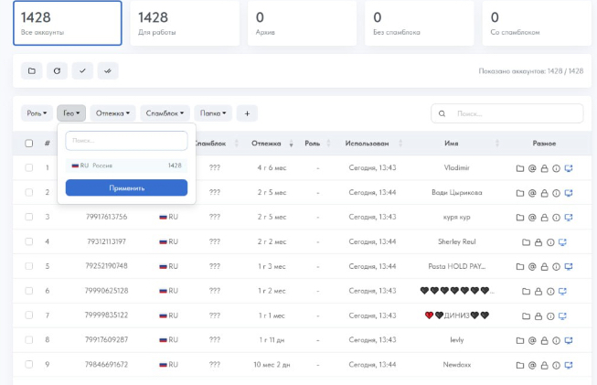This screenshot has width=597, height=385.
Task: Open the folder icon in Vladimir's row
Action: point(520,168)
